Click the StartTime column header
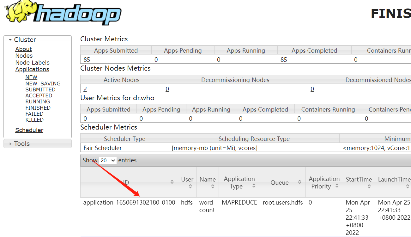The width and height of the screenshot is (411, 237). 359,182
